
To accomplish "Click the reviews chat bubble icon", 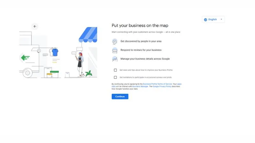I will coord(115,51).
